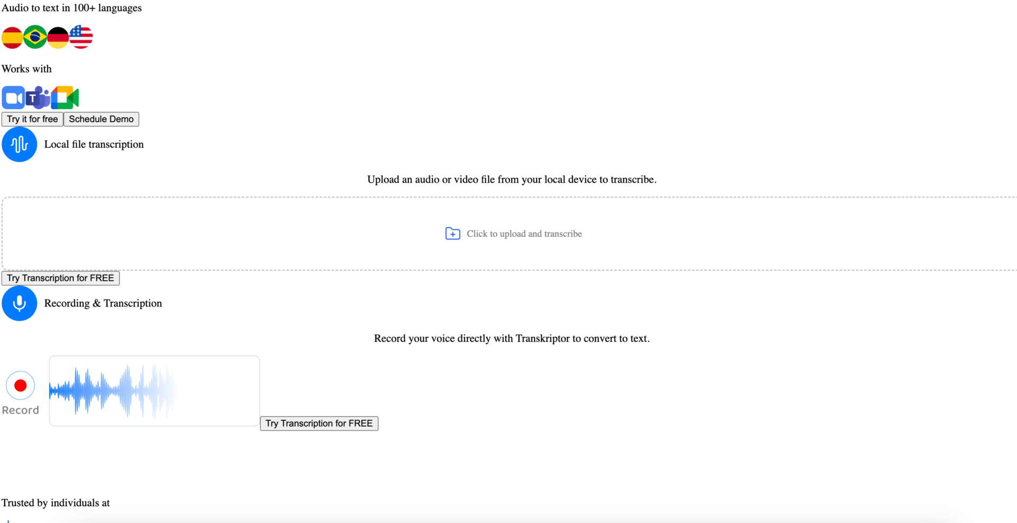This screenshot has height=523, width=1017.
Task: Click the 'Click to upload and transcribe' text
Action: point(524,234)
